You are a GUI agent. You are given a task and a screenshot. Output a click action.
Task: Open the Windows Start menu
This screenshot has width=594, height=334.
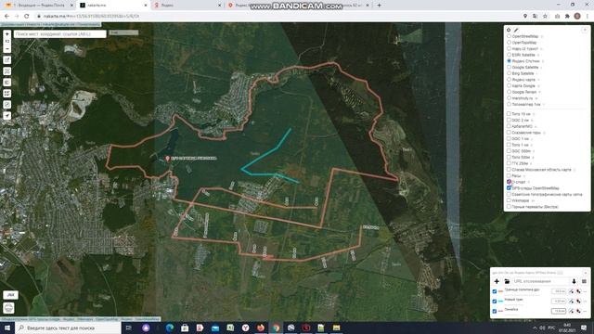(7, 328)
